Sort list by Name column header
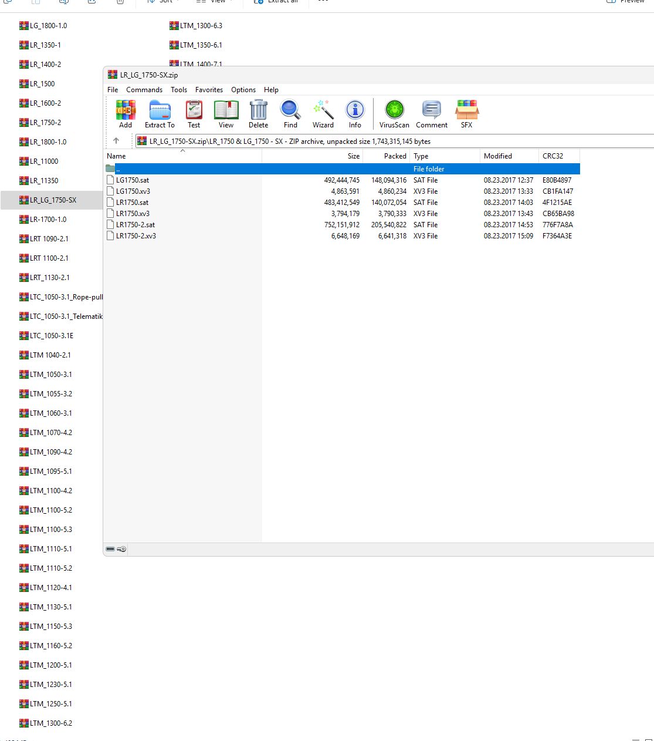Screen dimensions: 654x741 click(182, 156)
